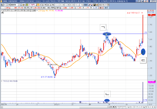
Task: Click the orange moving average legend label
Action: click(x=46, y=11)
